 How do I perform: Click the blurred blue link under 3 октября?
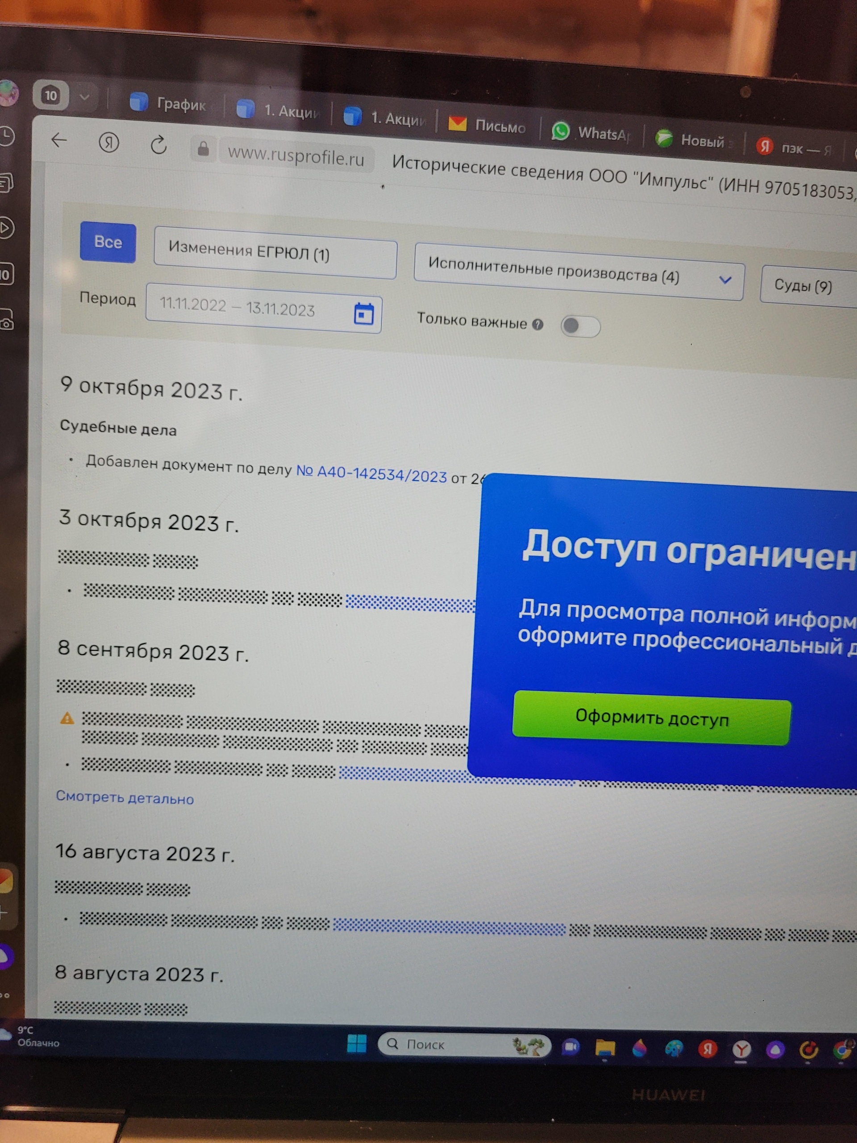(x=410, y=603)
